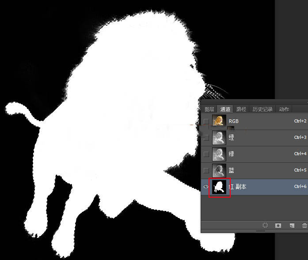Click the Ctrl+4 shortcut label
The height and width of the screenshot is (260, 308).
(300, 154)
